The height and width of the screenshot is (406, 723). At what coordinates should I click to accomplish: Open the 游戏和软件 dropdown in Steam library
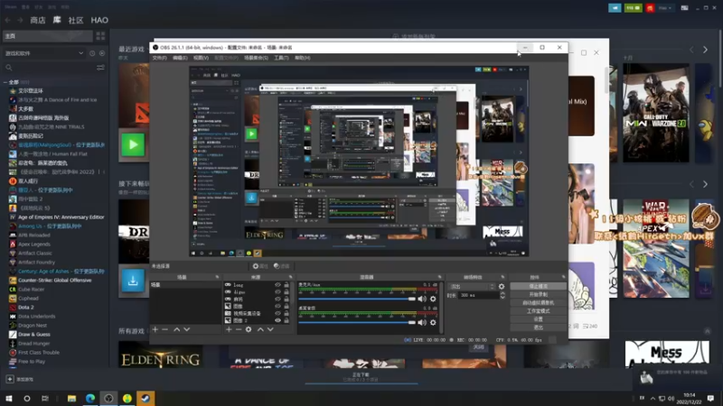click(43, 53)
